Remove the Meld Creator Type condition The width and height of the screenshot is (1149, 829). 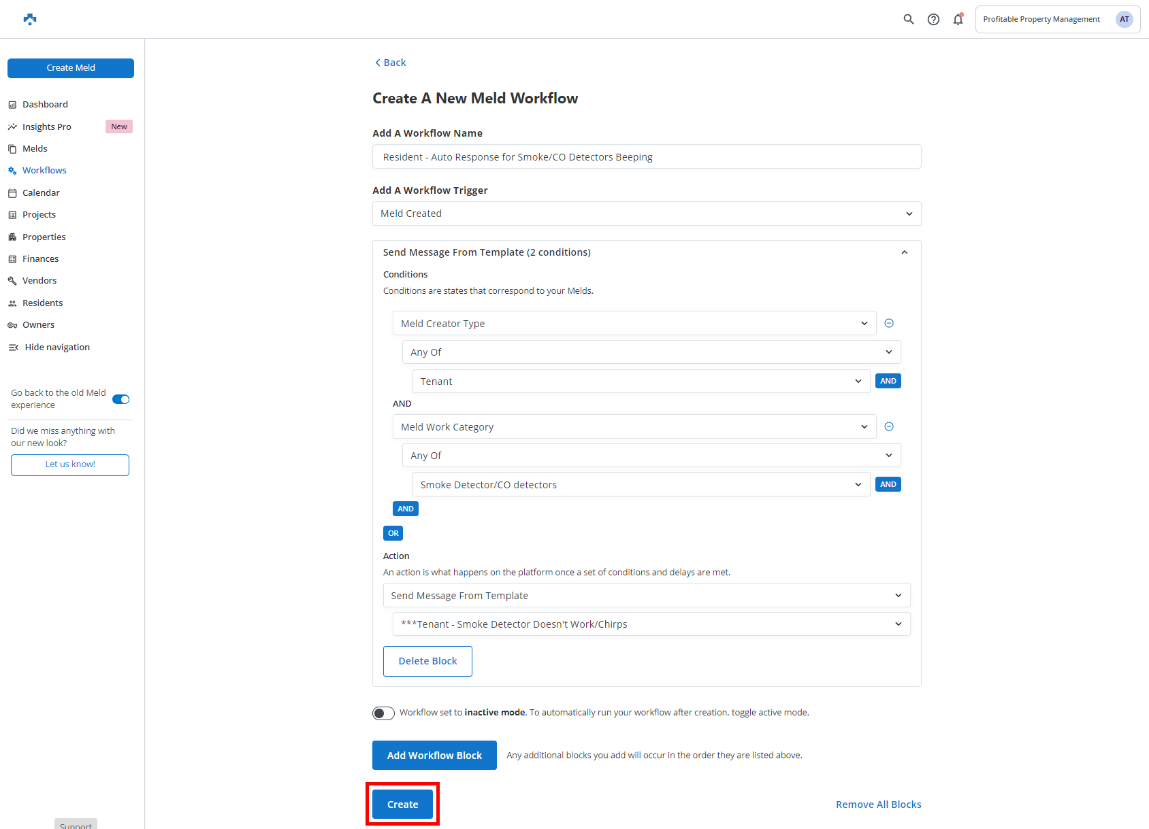click(888, 323)
